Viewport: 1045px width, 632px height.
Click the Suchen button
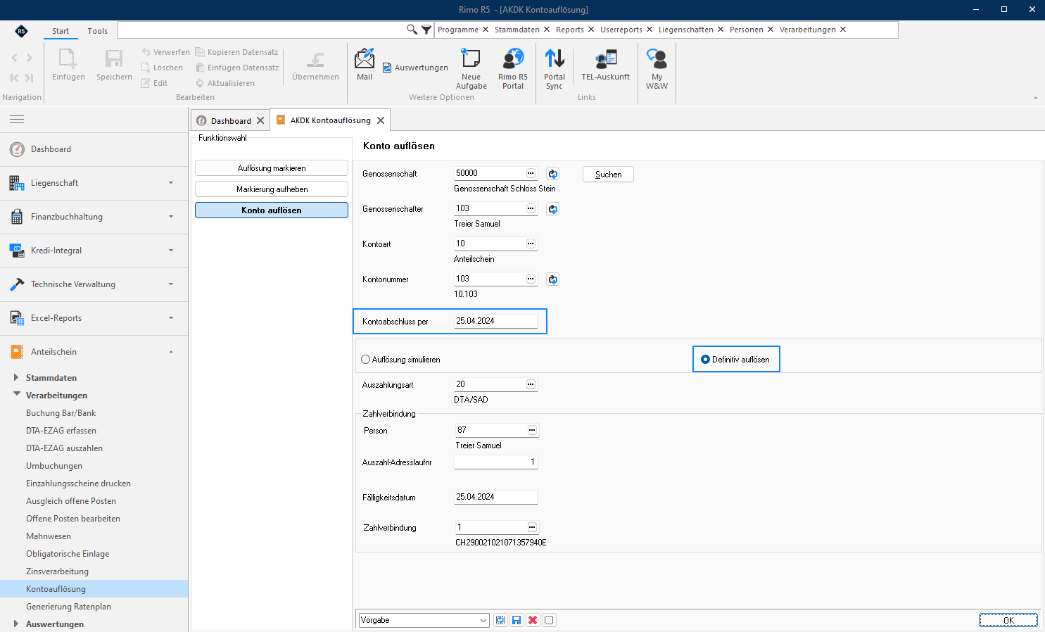tap(608, 175)
